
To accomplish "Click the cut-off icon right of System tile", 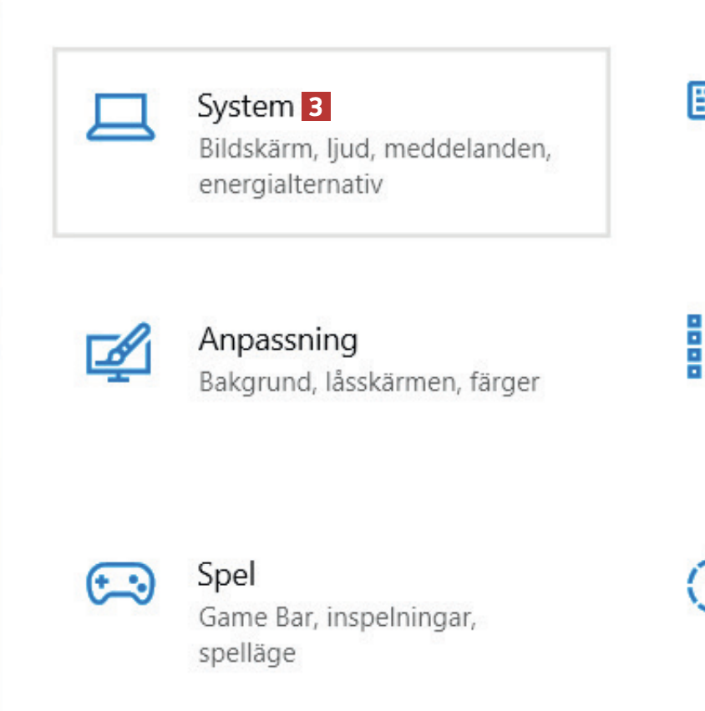I will (696, 100).
